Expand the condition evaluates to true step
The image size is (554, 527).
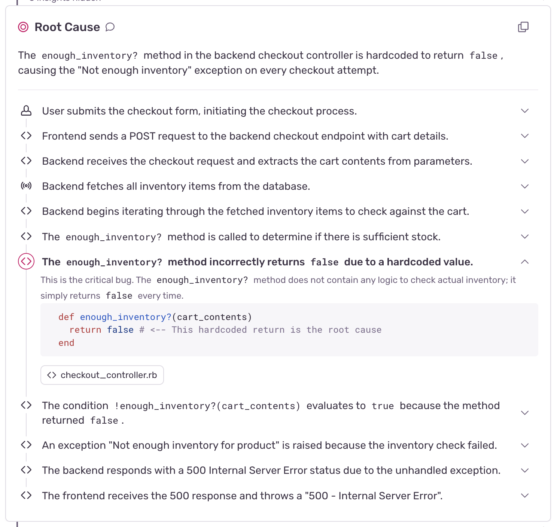525,412
